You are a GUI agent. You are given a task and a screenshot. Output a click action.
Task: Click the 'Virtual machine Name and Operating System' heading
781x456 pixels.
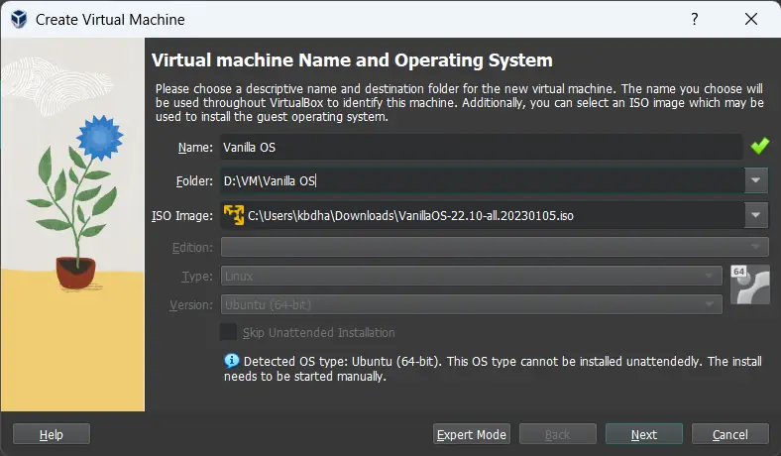point(352,60)
